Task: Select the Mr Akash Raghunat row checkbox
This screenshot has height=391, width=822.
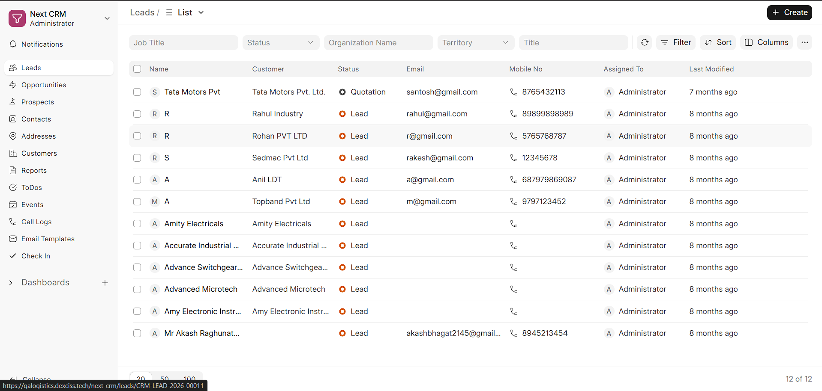Action: tap(137, 333)
